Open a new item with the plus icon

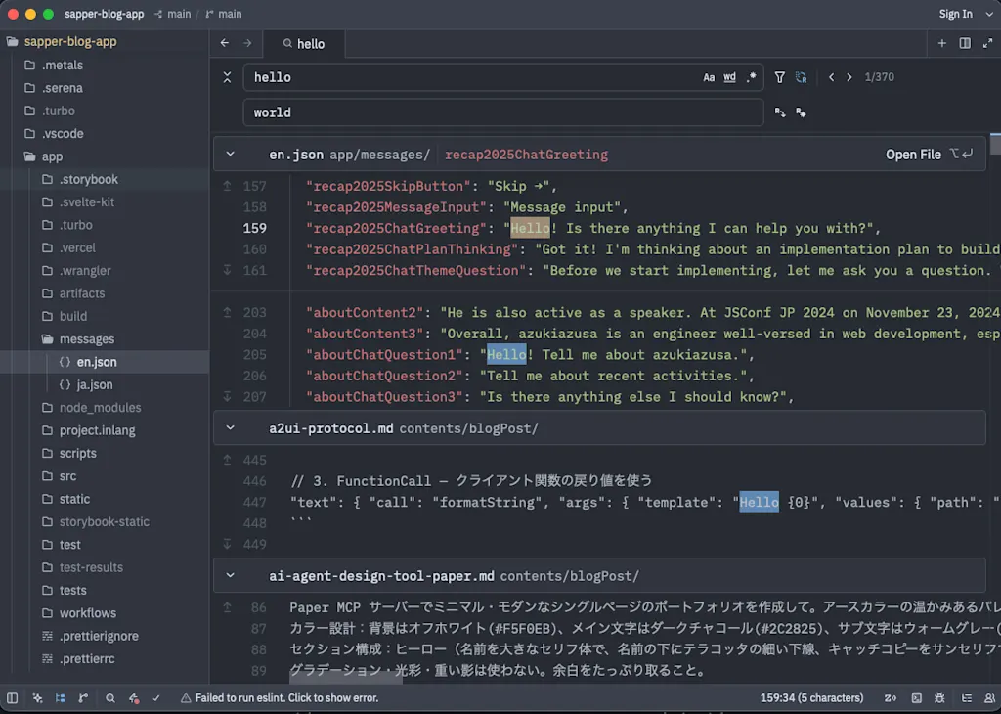[941, 43]
